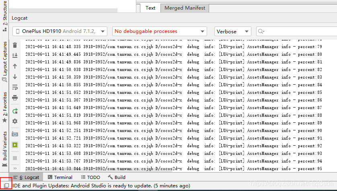Screen dimensions: 337x191
Task: Open search history magnifier icon
Action: [261, 31]
